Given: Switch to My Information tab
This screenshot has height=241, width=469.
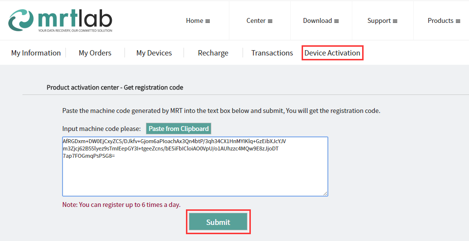Looking at the screenshot, I should click(36, 53).
